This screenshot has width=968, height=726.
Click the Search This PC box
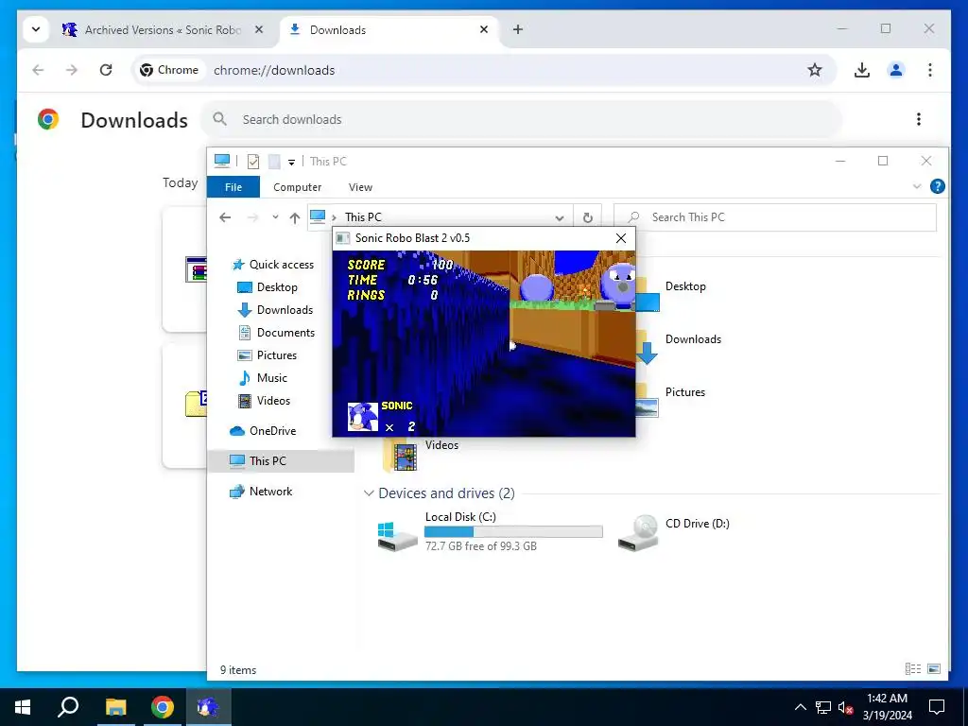(x=775, y=217)
